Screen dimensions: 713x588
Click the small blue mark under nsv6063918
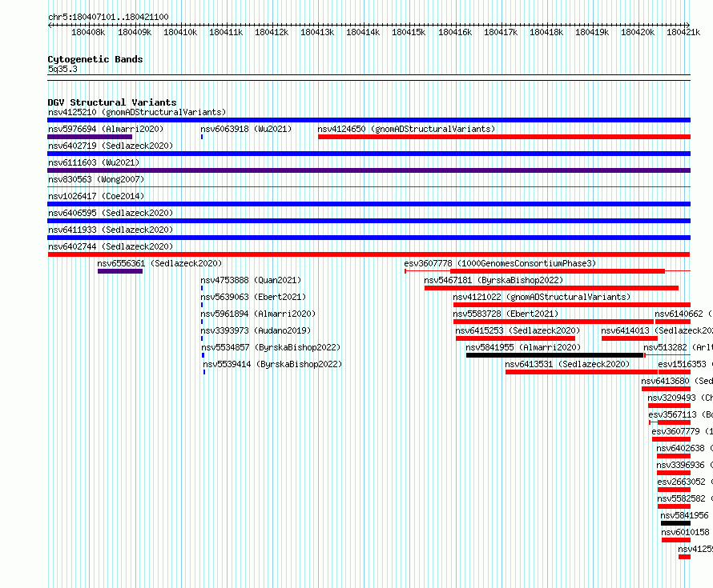tap(202, 137)
